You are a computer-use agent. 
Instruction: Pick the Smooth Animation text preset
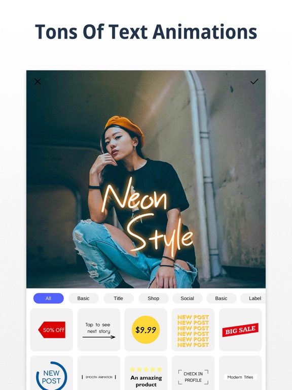pos(99,373)
